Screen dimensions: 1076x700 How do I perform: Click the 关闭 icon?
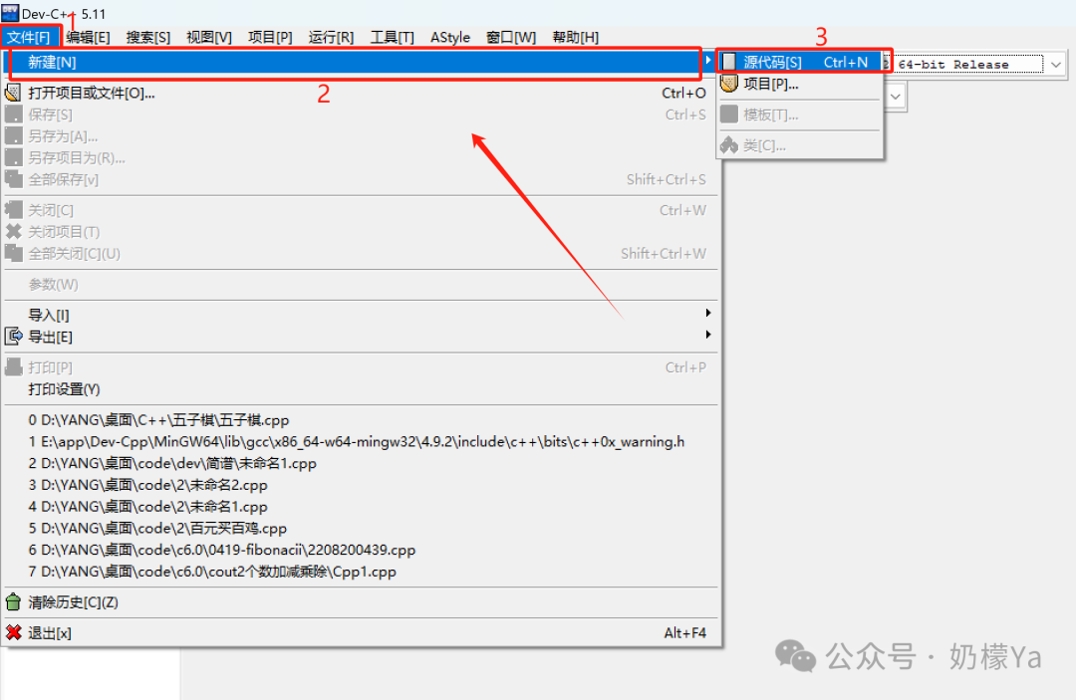(13, 210)
